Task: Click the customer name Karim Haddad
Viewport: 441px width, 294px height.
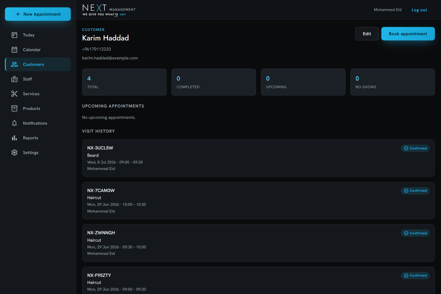Action: [105, 38]
